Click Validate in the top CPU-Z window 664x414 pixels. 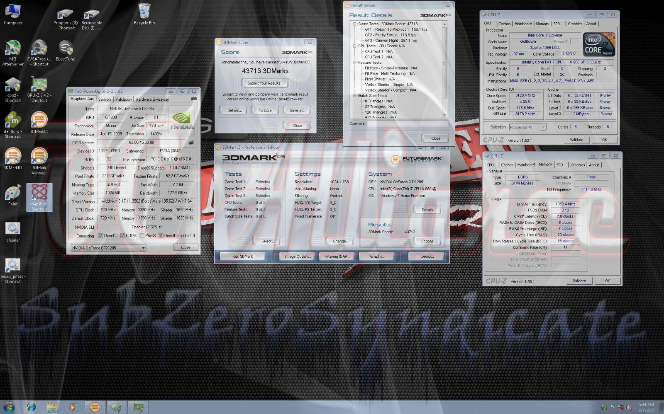(x=576, y=140)
